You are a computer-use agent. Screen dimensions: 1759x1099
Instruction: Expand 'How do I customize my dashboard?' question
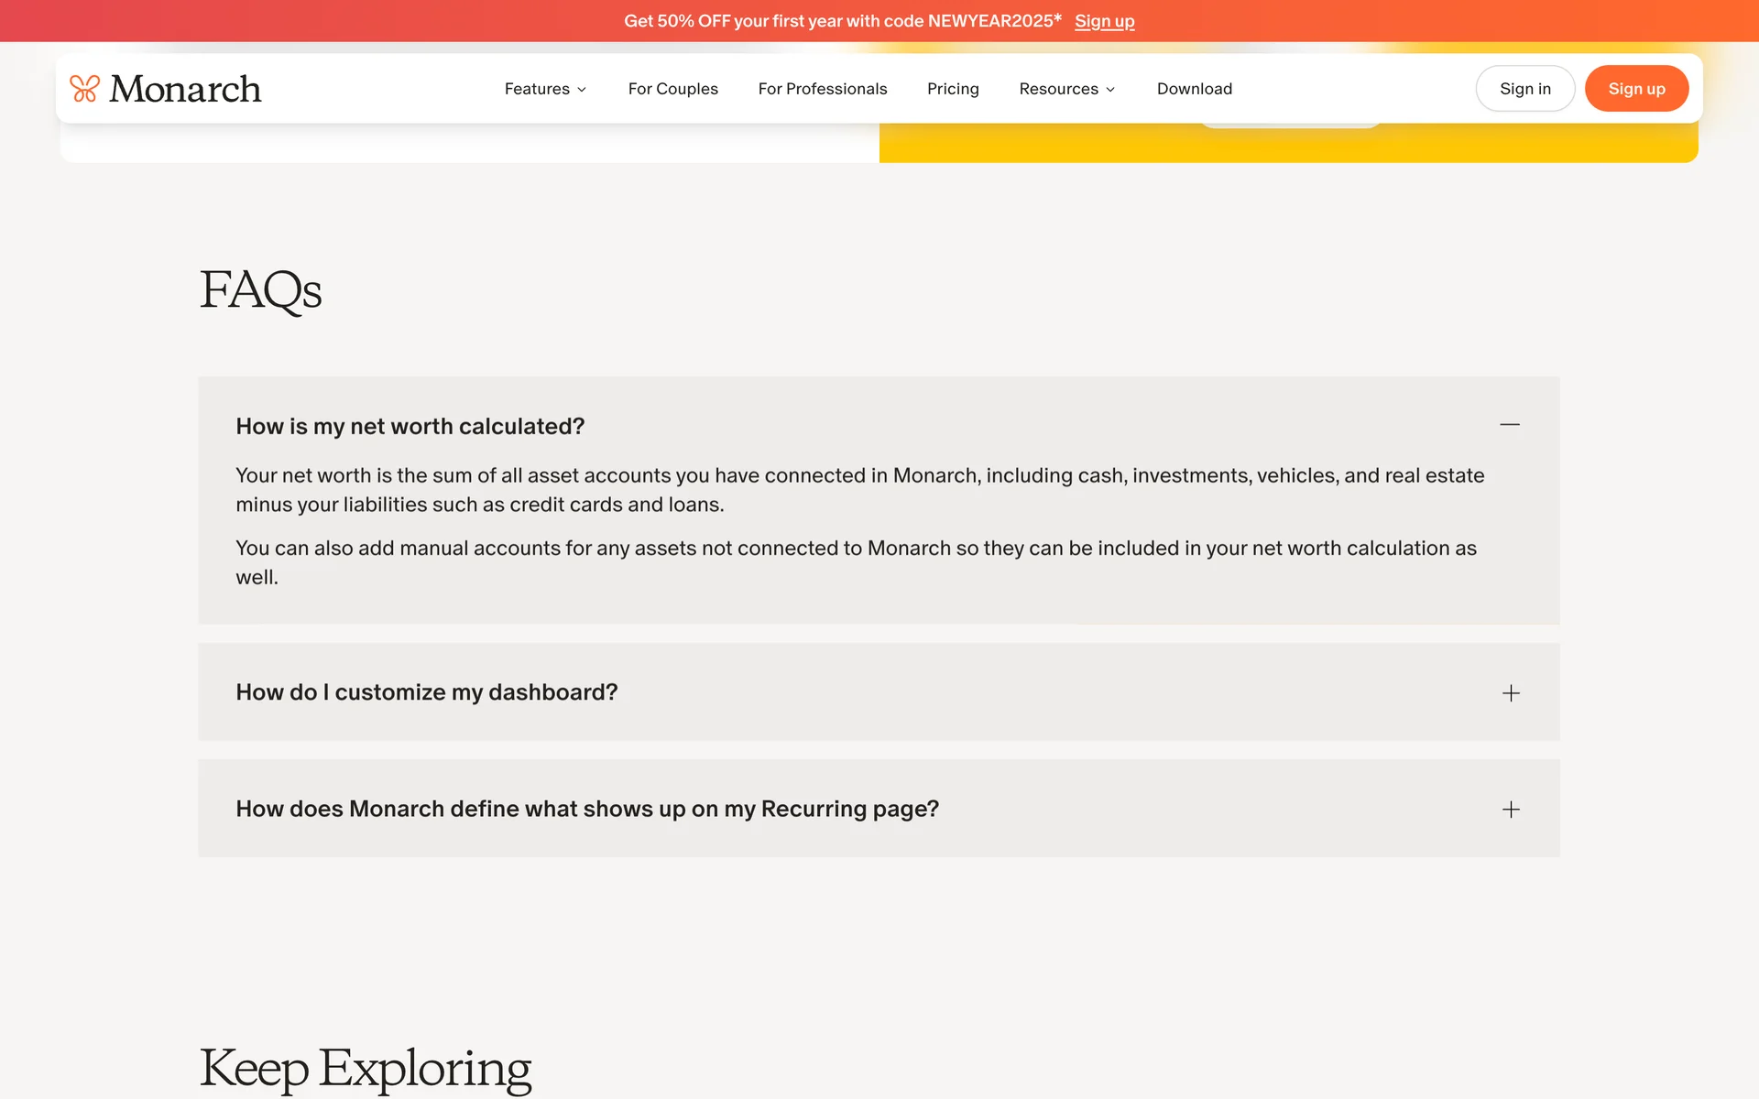pyautogui.click(x=426, y=692)
